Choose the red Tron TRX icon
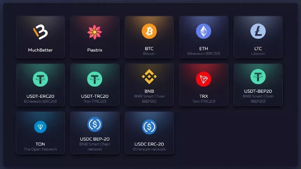 point(203,79)
